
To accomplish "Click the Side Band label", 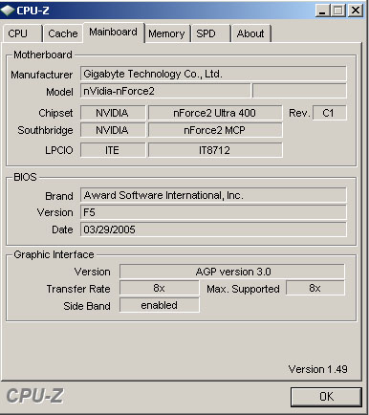I will coord(87,306).
